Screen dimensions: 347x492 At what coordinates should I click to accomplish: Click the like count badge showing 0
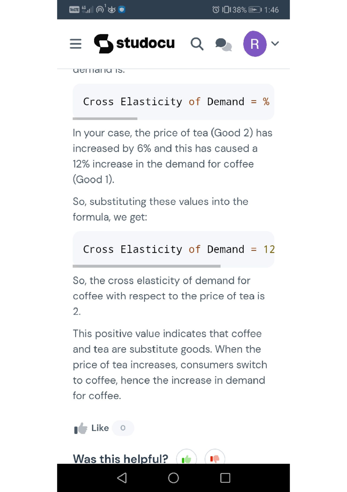(x=123, y=428)
